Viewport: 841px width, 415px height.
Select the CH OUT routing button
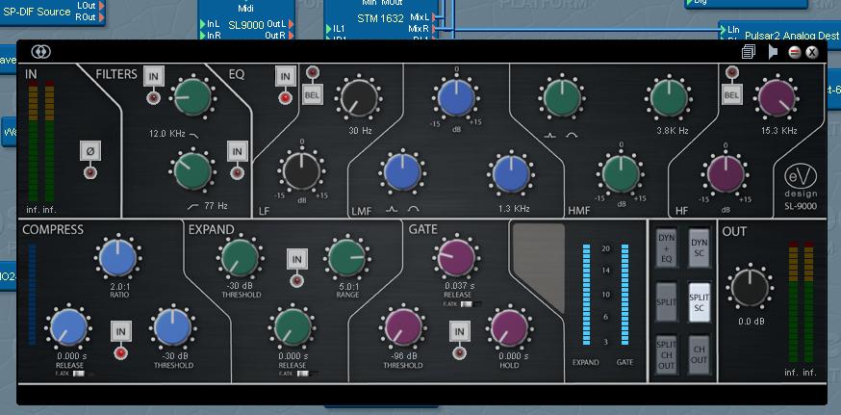(x=699, y=355)
